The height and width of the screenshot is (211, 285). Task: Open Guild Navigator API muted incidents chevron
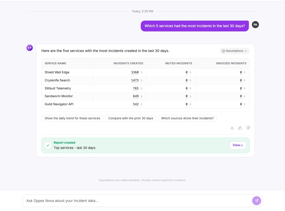pos(190,104)
